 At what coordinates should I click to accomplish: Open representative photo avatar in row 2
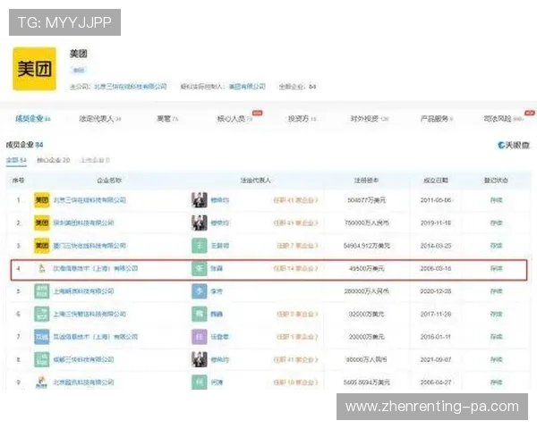point(200,223)
